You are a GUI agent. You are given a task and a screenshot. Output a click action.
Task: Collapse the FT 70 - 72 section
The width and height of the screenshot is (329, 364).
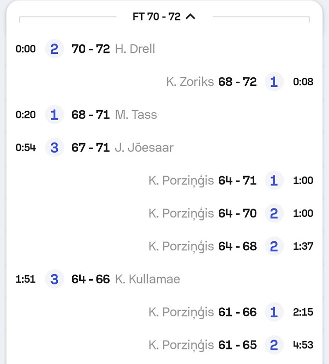coord(190,17)
